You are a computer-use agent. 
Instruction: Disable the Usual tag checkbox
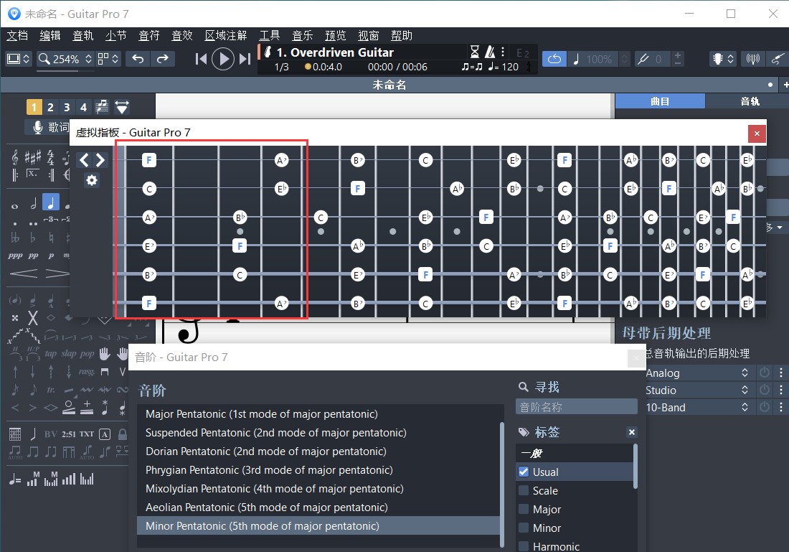point(523,472)
